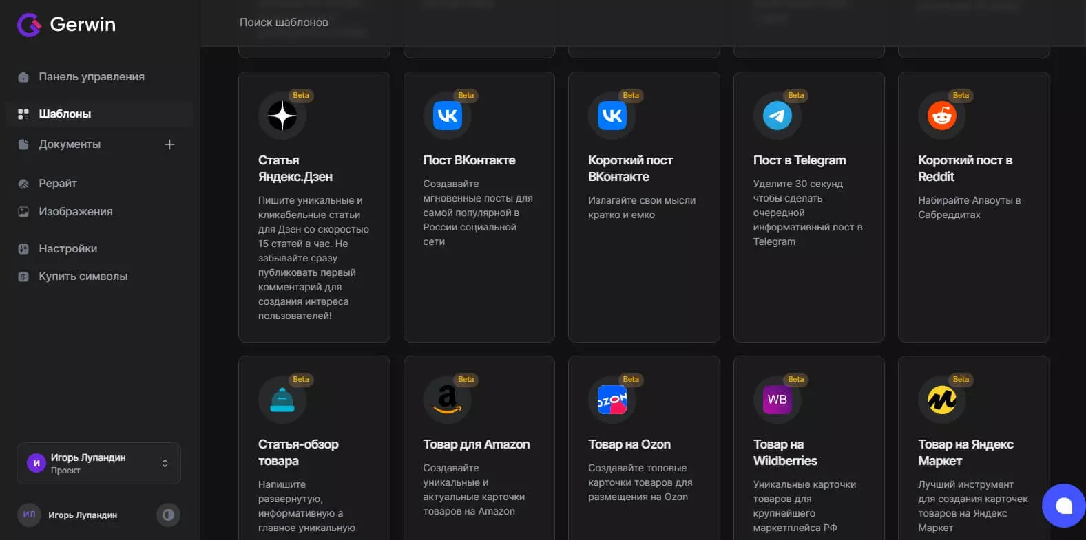This screenshot has height=540, width=1086.
Task: Click the VK icon on Пост ВКонтакте card
Action: pos(448,116)
